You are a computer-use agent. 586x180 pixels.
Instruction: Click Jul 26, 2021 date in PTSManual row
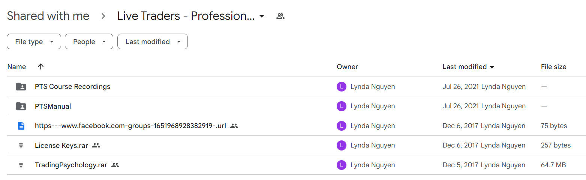point(461,106)
